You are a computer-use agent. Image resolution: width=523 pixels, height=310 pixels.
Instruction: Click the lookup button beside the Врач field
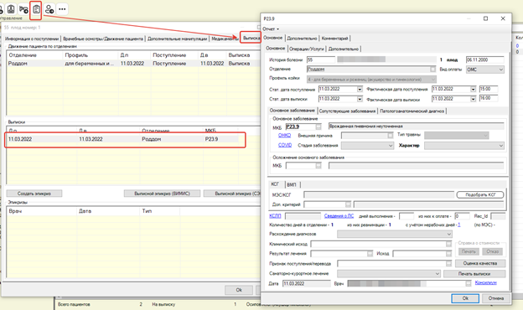pyautogui.click(x=469, y=283)
